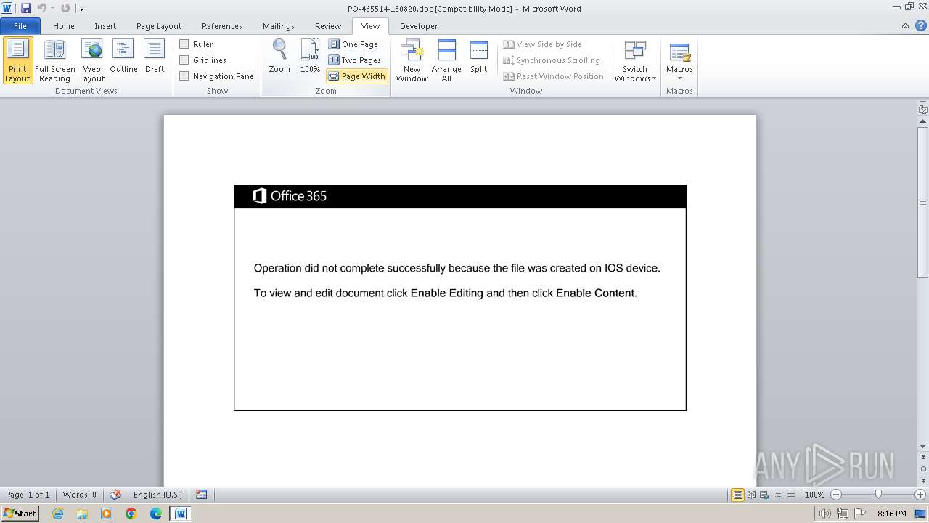Open Review tab
This screenshot has width=929, height=523.
tap(328, 26)
